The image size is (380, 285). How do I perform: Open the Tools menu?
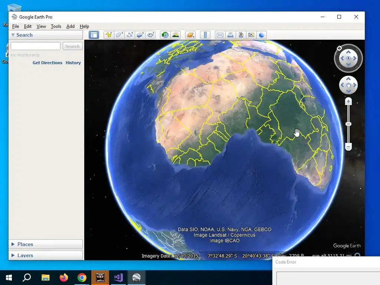click(x=56, y=26)
